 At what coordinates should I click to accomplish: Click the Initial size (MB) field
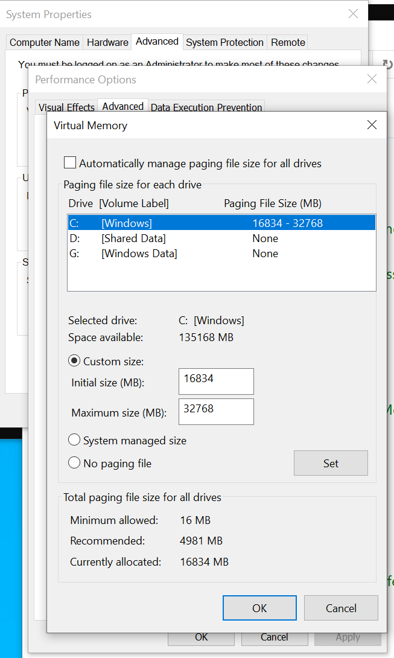click(x=216, y=381)
